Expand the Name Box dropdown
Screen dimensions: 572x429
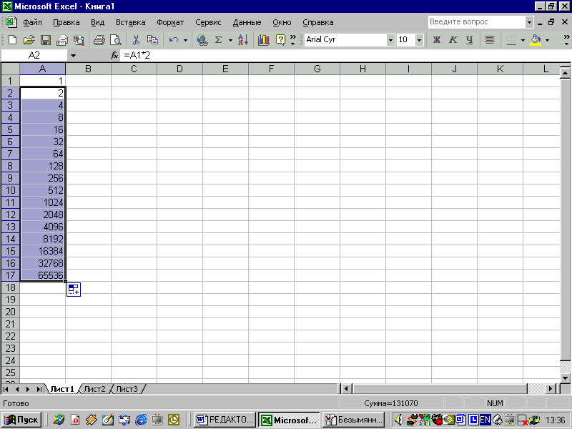73,56
